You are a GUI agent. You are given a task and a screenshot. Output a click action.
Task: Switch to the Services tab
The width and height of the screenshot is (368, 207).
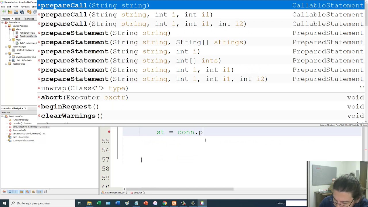pyautogui.click(x=30, y=19)
